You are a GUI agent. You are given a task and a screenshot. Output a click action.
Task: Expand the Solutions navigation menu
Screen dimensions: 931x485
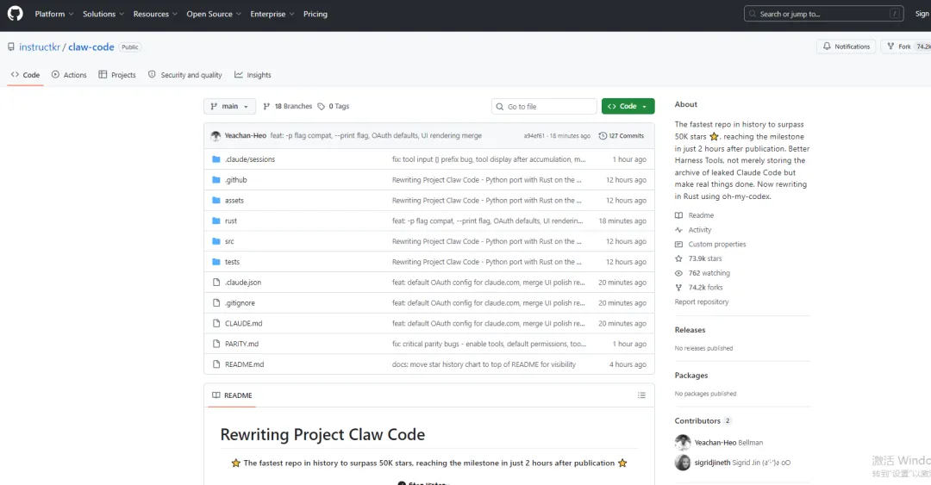103,14
